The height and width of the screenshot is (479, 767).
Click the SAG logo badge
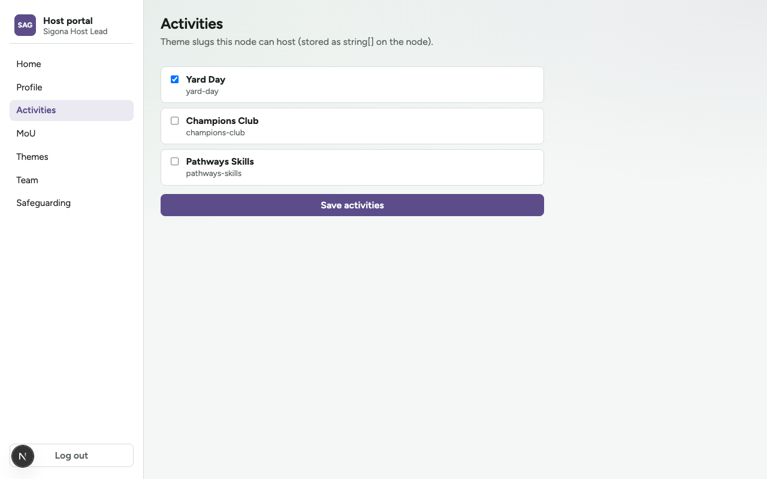click(25, 25)
